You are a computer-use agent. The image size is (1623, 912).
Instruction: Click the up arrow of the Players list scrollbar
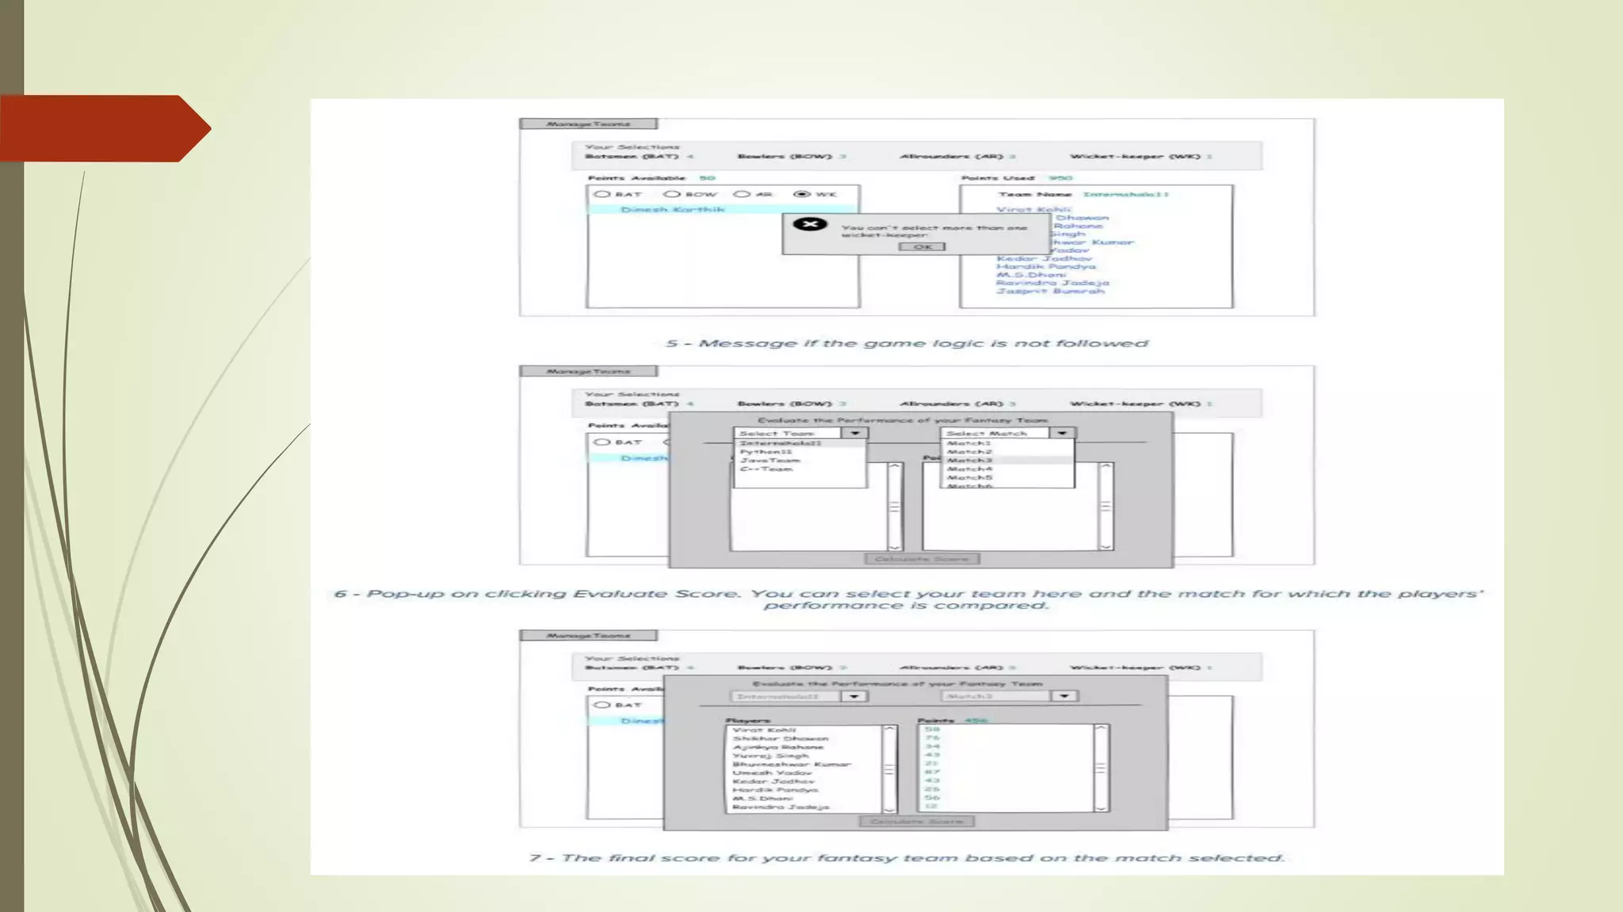click(x=889, y=729)
